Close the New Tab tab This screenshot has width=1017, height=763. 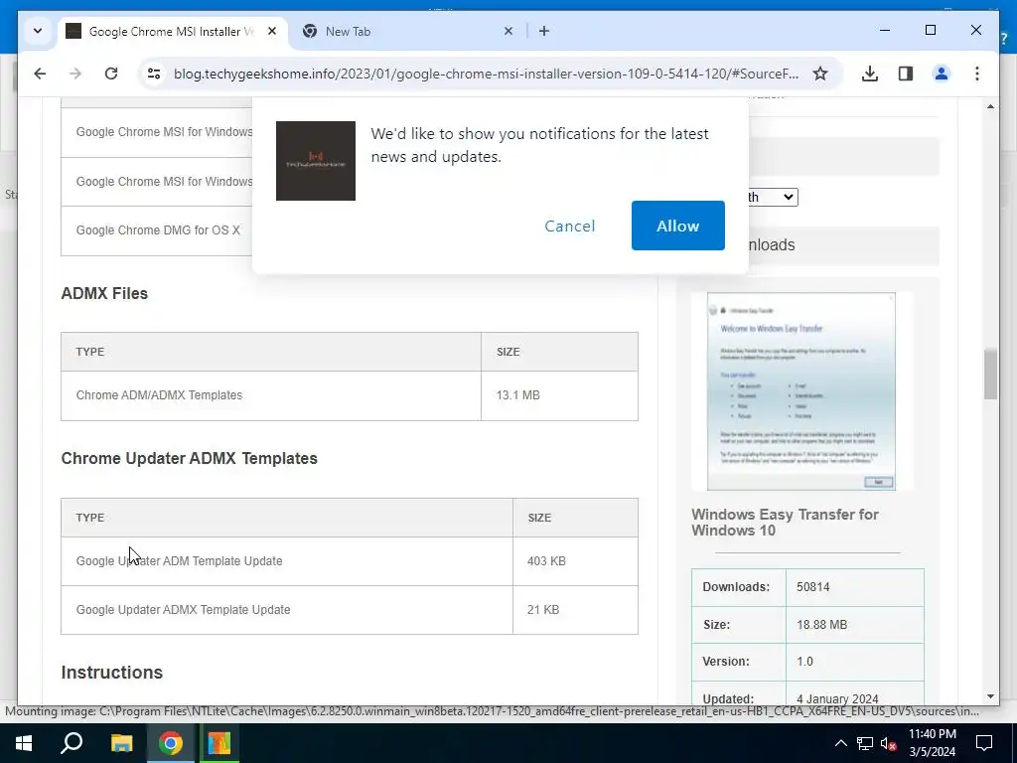click(508, 31)
